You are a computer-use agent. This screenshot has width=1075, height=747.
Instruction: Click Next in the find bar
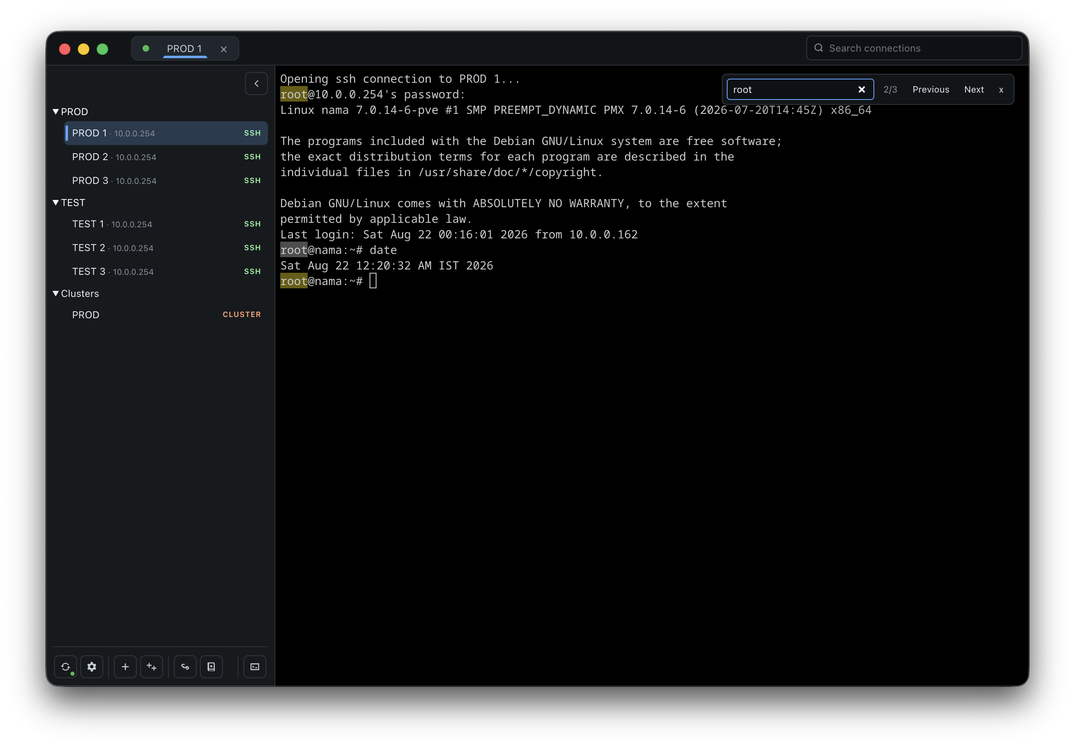(974, 89)
